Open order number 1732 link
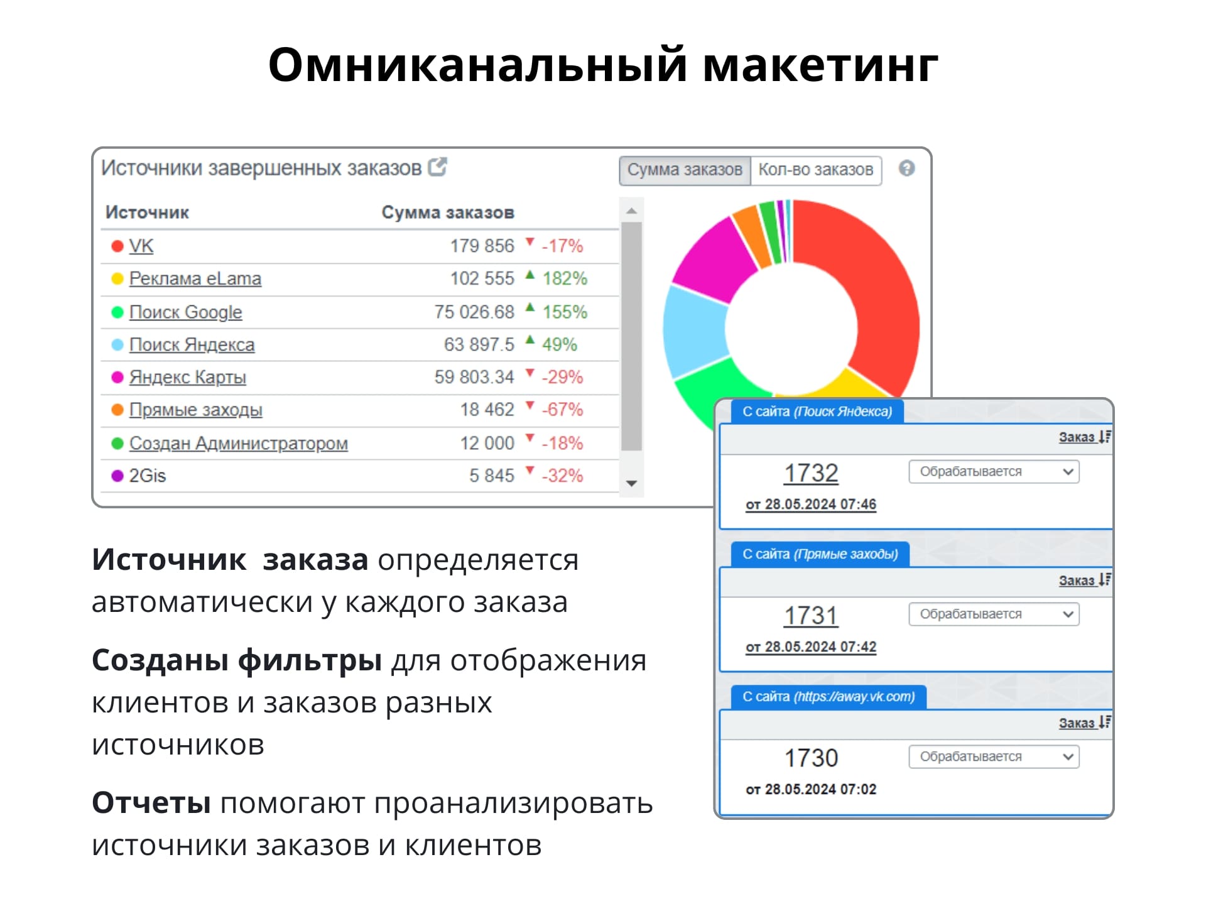 pos(811,473)
